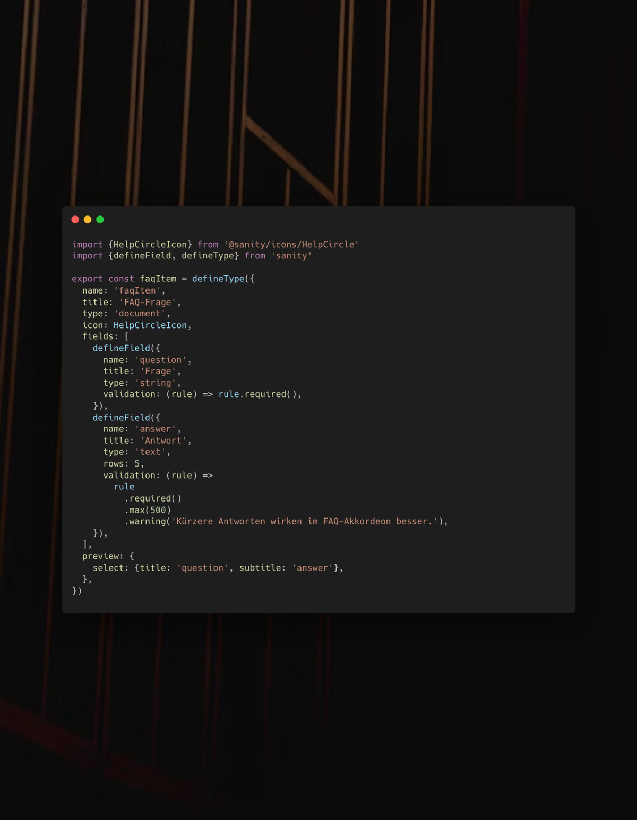
Task: Click defineType( on the export line
Action: click(x=221, y=279)
